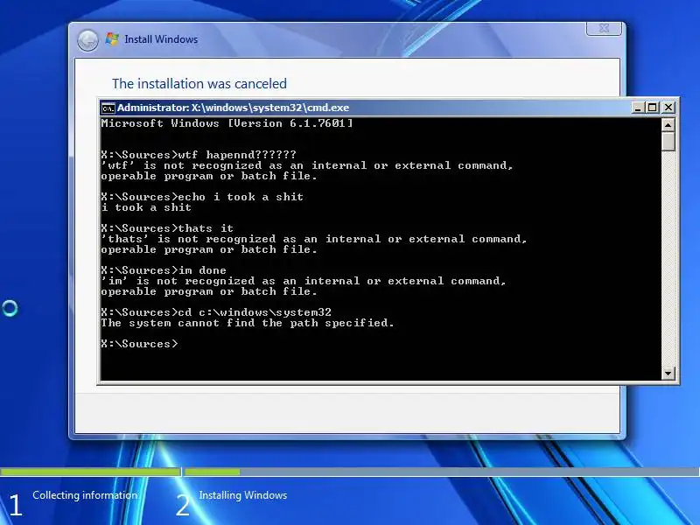Click the back arrow in Install Windows
700x525 pixels.
87,40
